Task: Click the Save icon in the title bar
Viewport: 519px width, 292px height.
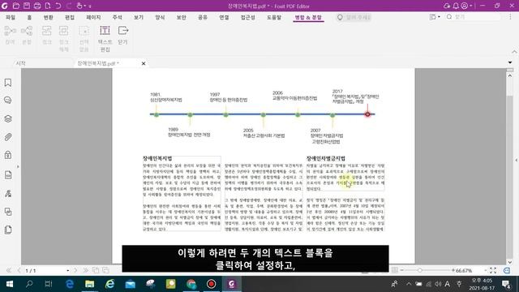Action: pyautogui.click(x=27, y=6)
